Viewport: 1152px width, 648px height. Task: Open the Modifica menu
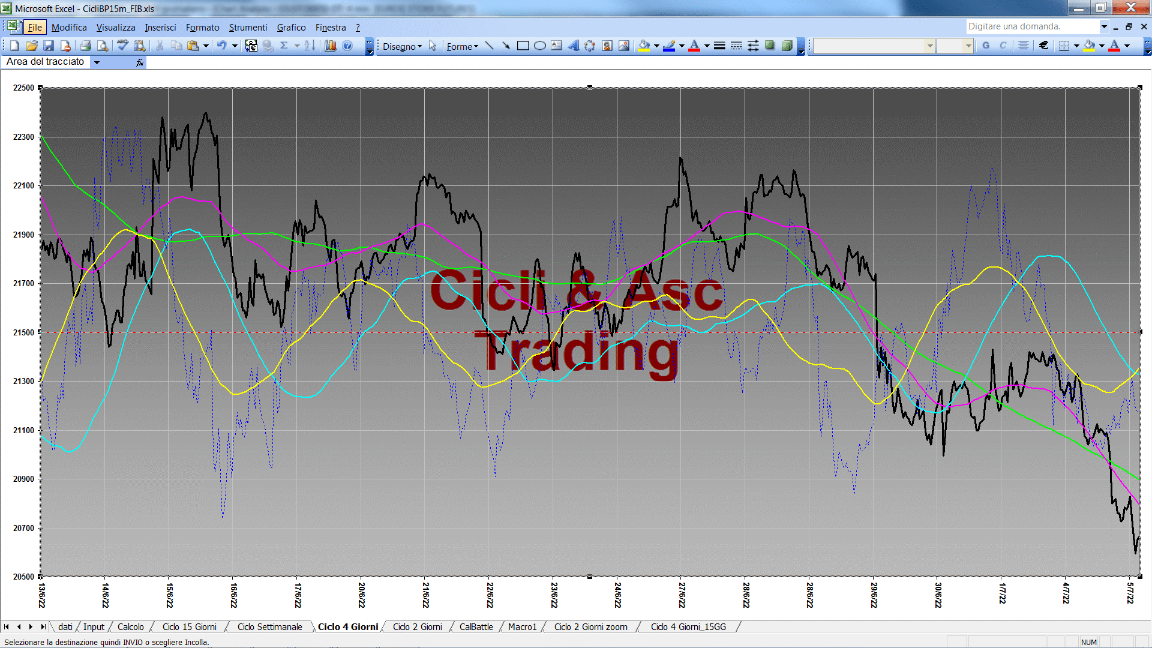69,27
